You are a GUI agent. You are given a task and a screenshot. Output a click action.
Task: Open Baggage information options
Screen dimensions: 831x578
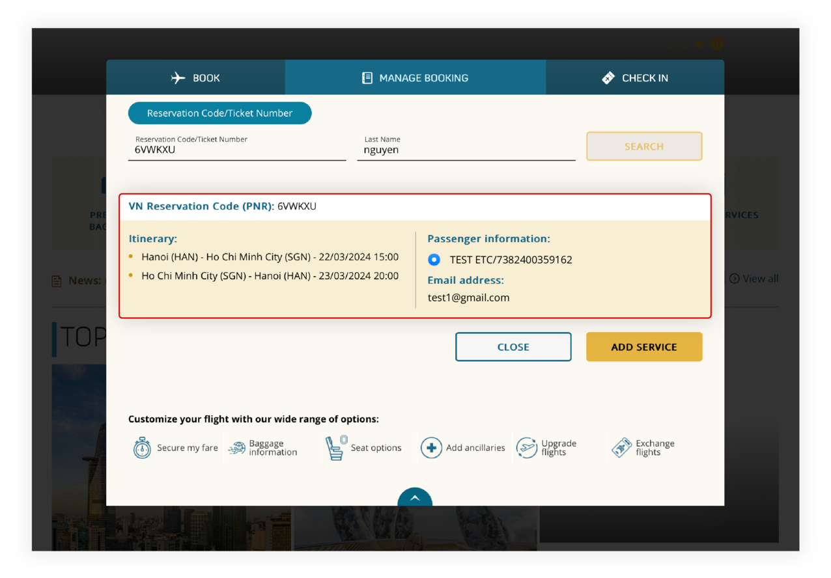click(x=236, y=448)
